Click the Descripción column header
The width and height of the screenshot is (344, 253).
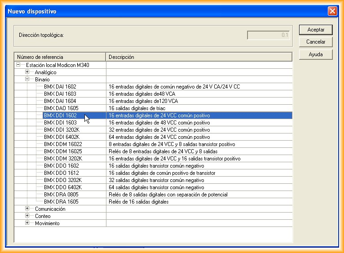point(199,57)
